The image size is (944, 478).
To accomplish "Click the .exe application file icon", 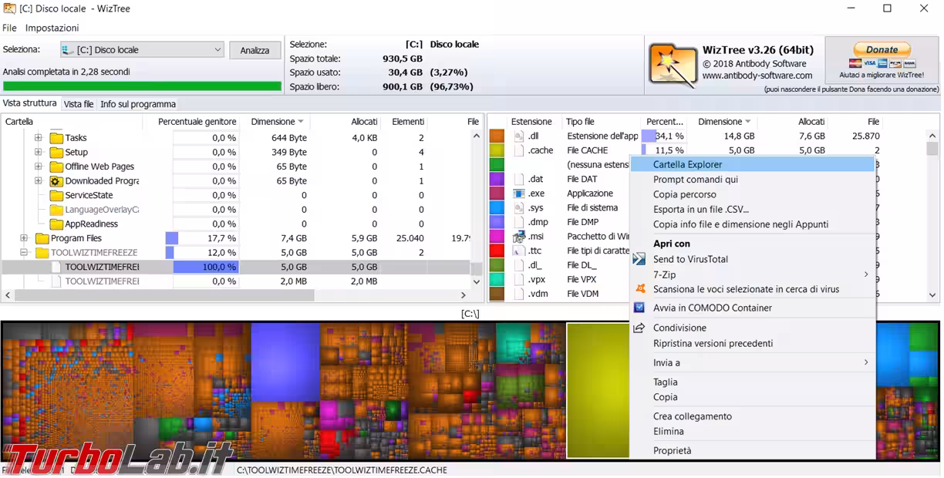I will point(518,194).
